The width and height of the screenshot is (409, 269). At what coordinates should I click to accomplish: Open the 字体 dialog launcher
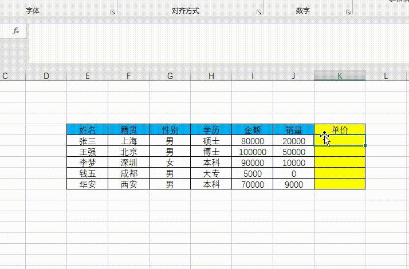(x=113, y=12)
